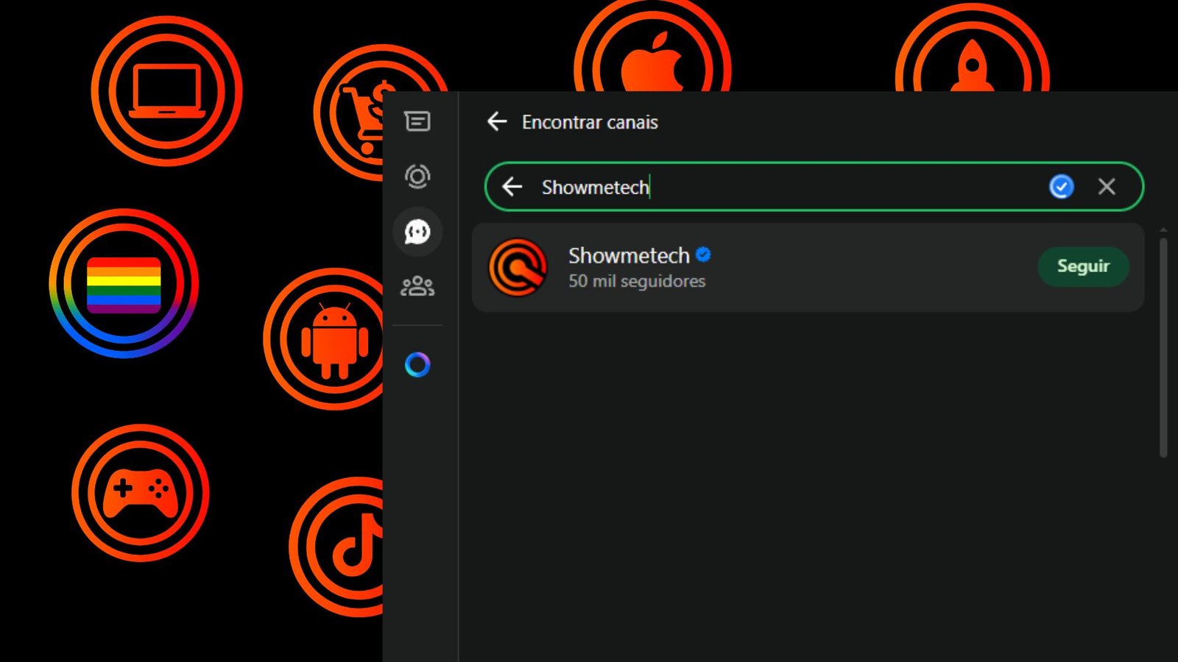This screenshot has width=1178, height=662.
Task: Click the verified badge beside the Showmetech name
Action: [703, 255]
